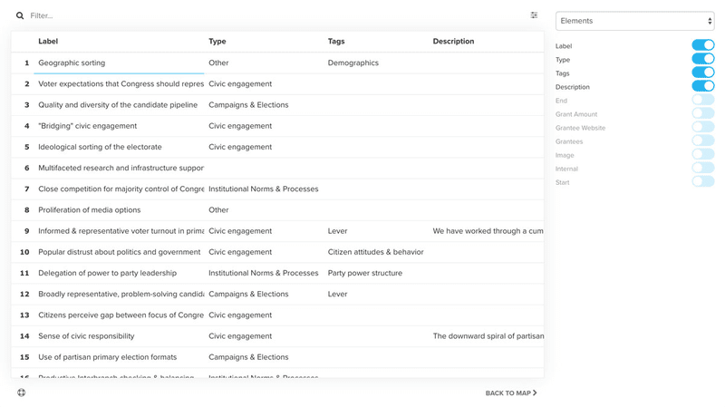Click the crosshair icon at bottom left
The height and width of the screenshot is (407, 725).
pyautogui.click(x=22, y=392)
